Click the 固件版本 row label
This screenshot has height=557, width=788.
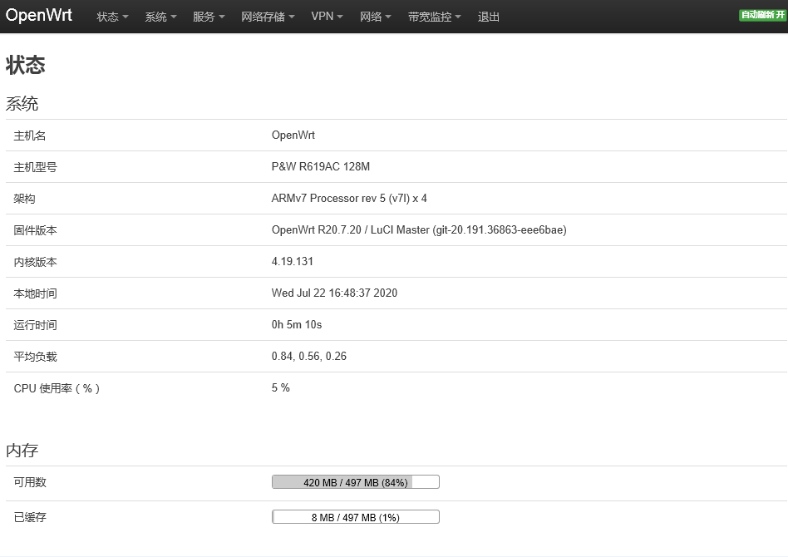pyautogui.click(x=35, y=230)
